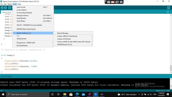
Task: Click Get Board Info
Action: click(x=33, y=39)
